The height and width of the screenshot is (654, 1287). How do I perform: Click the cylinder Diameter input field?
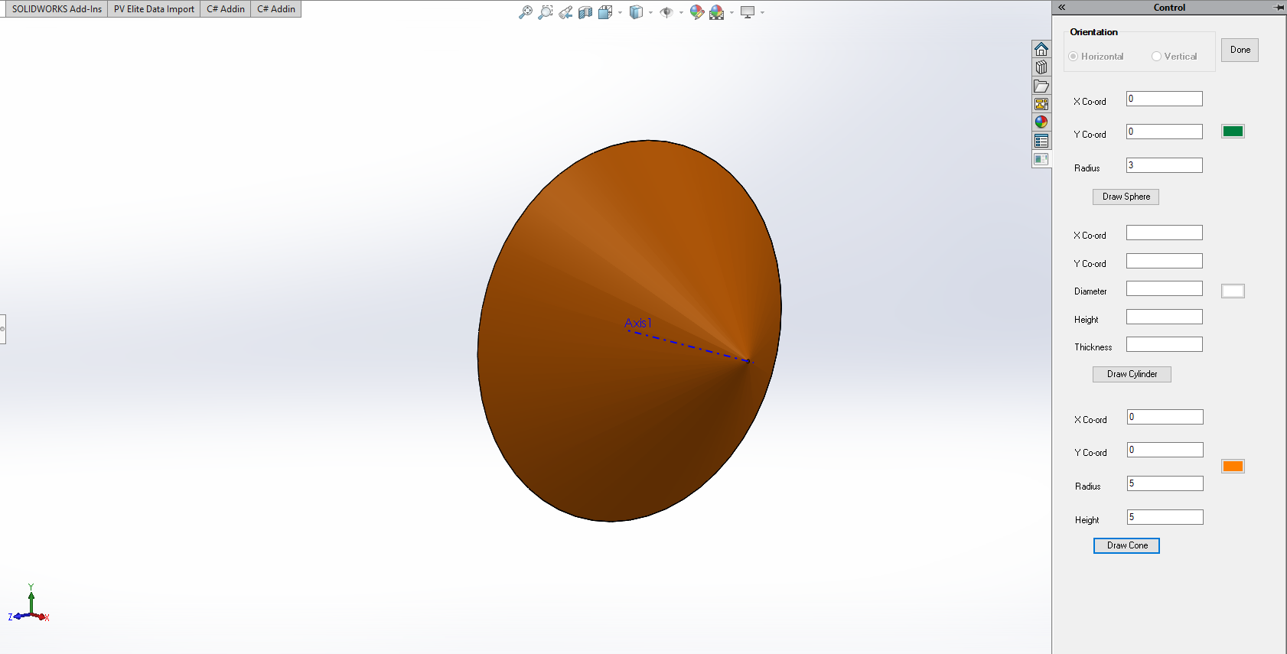[x=1165, y=288]
